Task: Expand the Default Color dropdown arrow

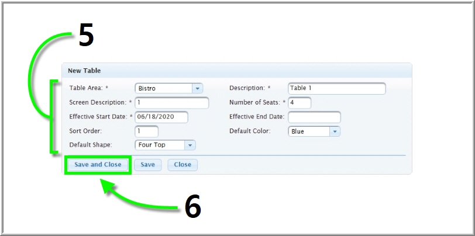Action: coord(335,131)
